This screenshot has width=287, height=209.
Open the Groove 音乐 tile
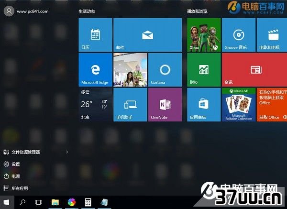pyautogui.click(x=239, y=35)
